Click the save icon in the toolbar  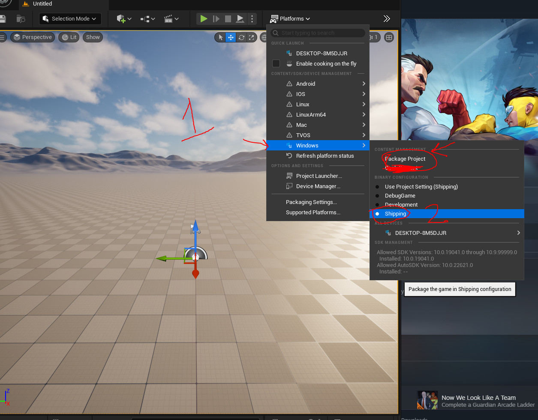[x=3, y=19]
